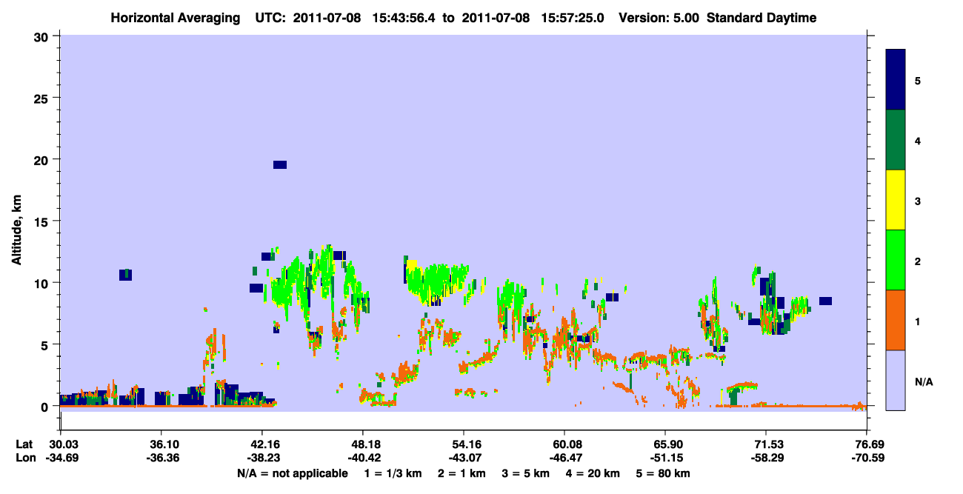Click legend text '4 = 20 km'
The width and height of the screenshot is (963, 494).
(x=594, y=473)
